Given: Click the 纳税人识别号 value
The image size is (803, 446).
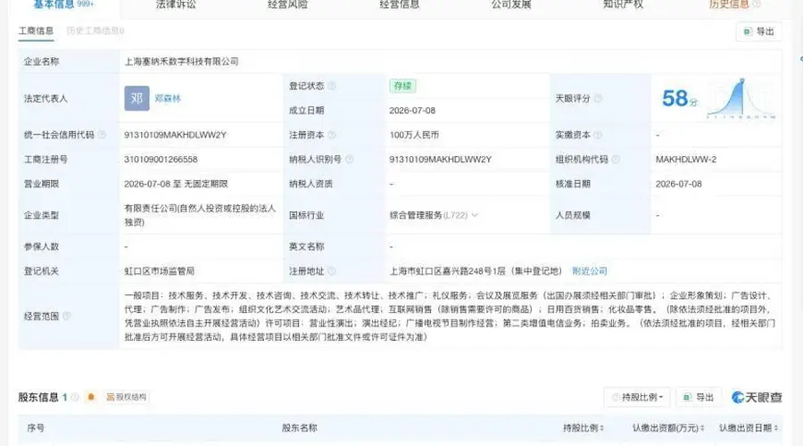Looking at the screenshot, I should pos(441,160).
